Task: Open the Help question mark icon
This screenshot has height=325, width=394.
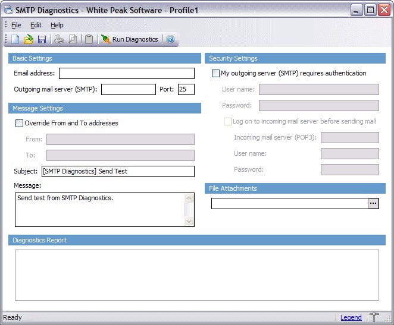Action: [x=170, y=39]
